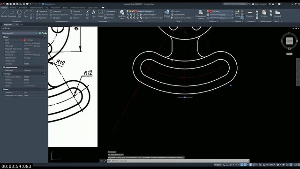Click the red swatch in ribbon color dropdown
The width and height of the screenshot is (300, 169).
click(211, 11)
